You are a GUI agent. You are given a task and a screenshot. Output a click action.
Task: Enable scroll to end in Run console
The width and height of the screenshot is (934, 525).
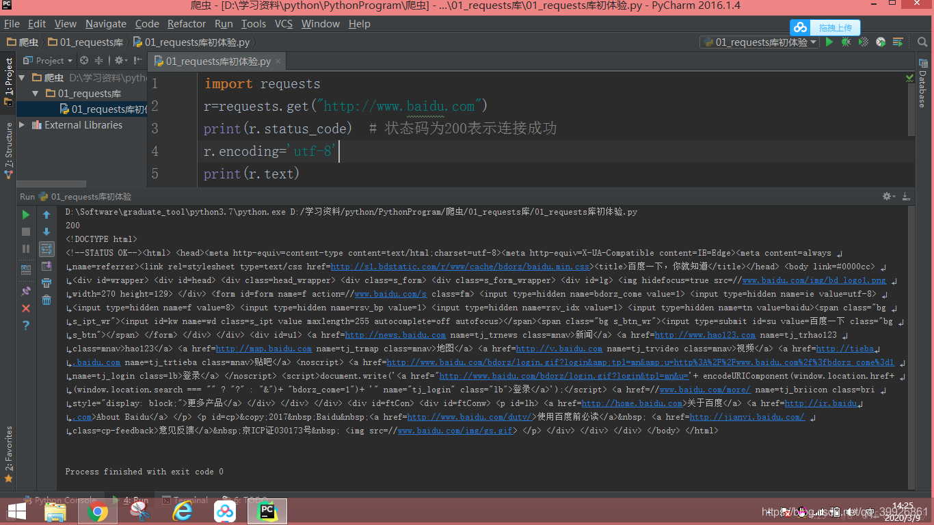46,266
